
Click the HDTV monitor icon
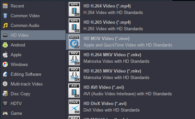click(x=5, y=103)
